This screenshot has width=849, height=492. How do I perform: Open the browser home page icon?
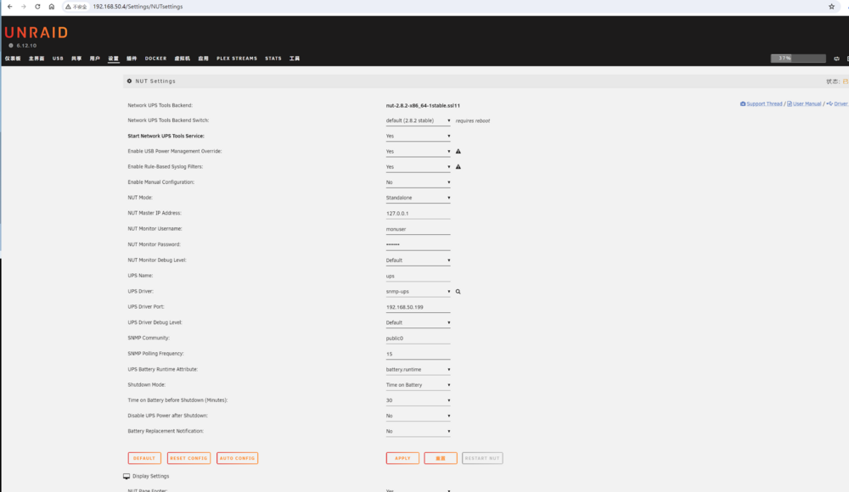[x=52, y=7]
